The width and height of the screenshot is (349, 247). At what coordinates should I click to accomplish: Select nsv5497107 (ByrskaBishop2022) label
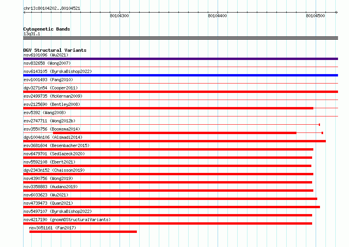click(x=58, y=211)
